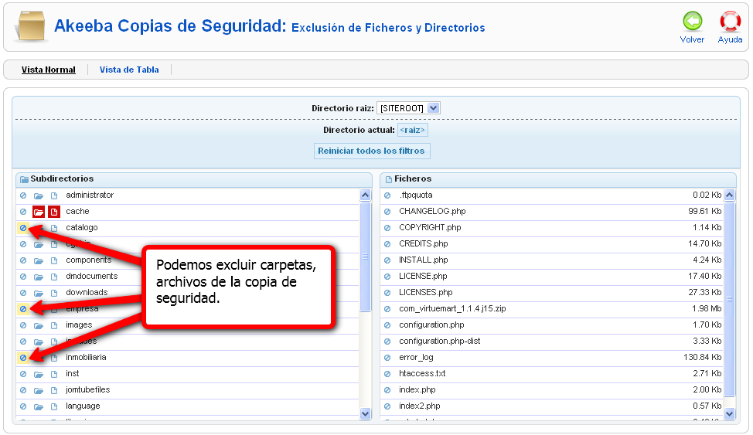This screenshot has width=753, height=435.
Task: Click scroll down arrow in Ficheros list
Action: tap(730, 413)
